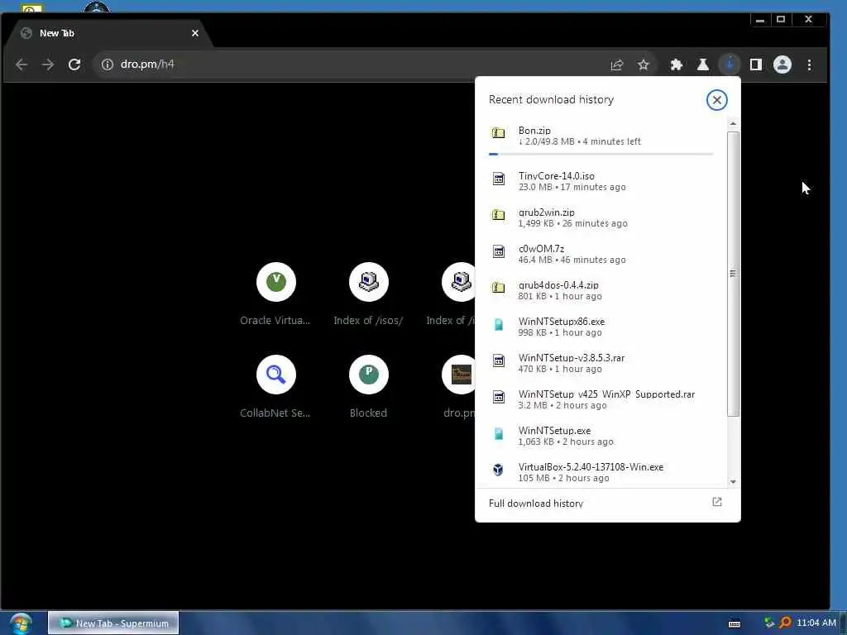Select New Tab - Supermium taskbar button
847x635 pixels.
113,623
